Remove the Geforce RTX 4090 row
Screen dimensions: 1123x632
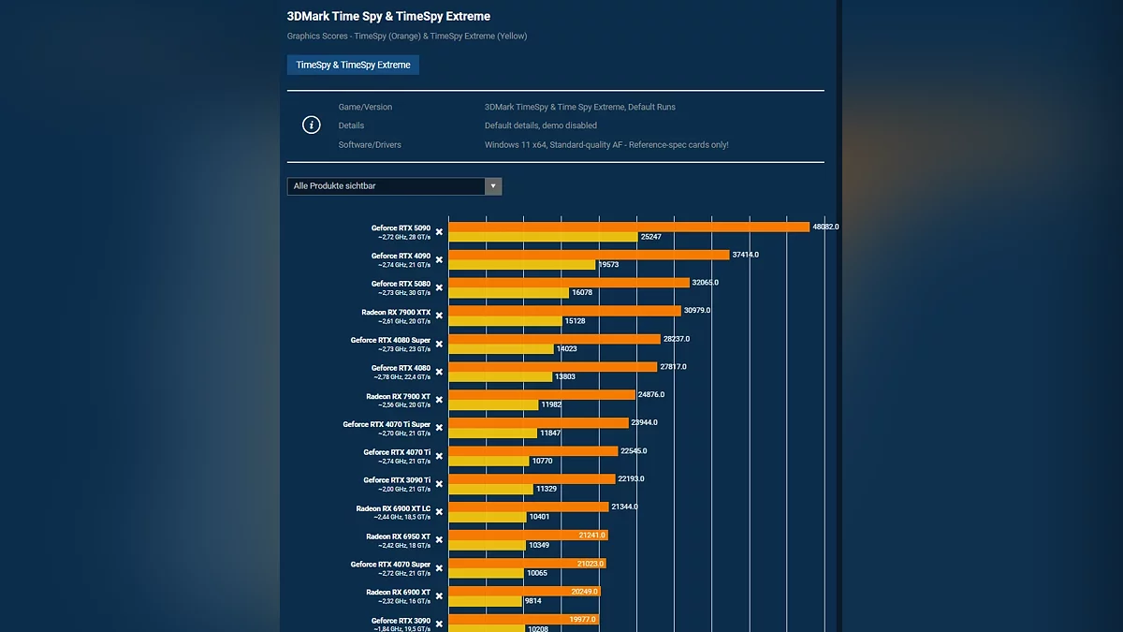[x=439, y=260]
